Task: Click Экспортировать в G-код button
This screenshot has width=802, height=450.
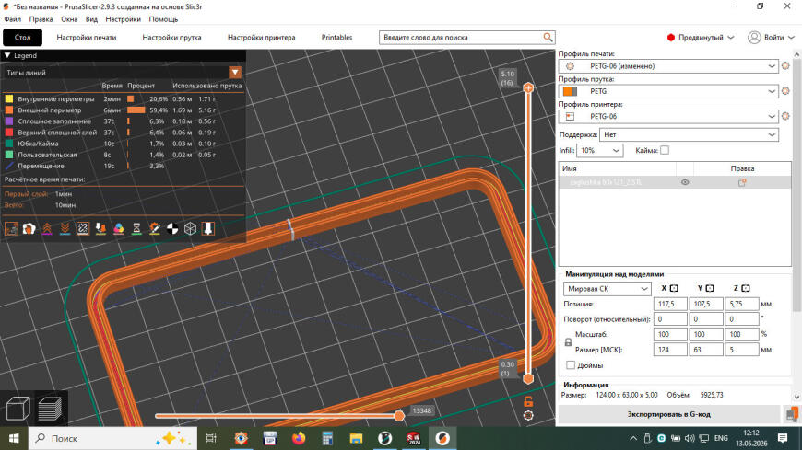Action: pos(669,414)
